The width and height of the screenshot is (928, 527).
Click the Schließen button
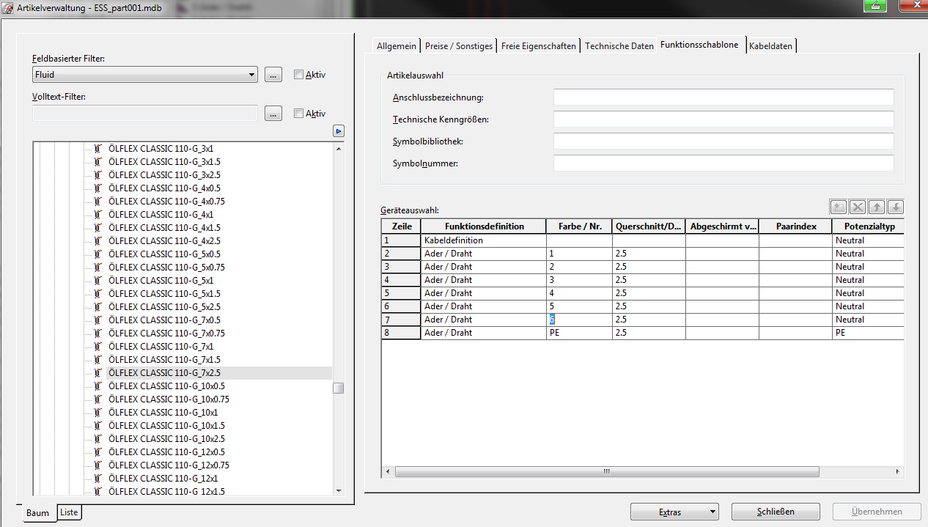[776, 512]
